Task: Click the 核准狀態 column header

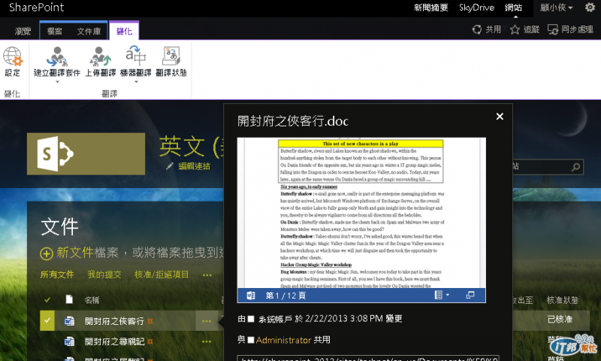Action: pos(562,300)
